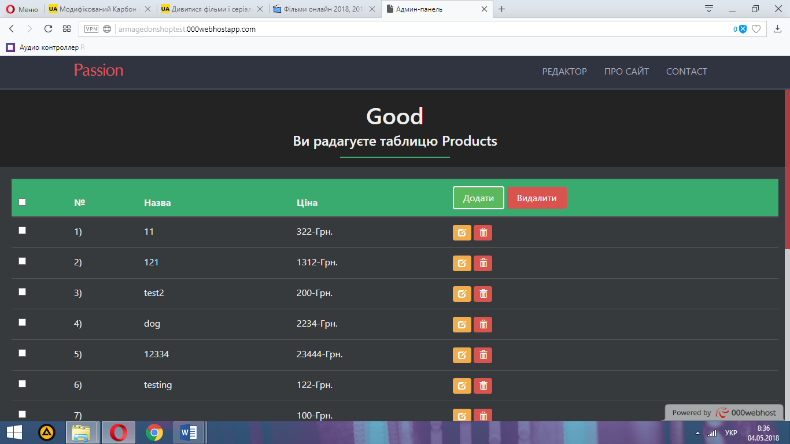Open new browser tab plus button
This screenshot has height=444, width=790.
pos(501,9)
